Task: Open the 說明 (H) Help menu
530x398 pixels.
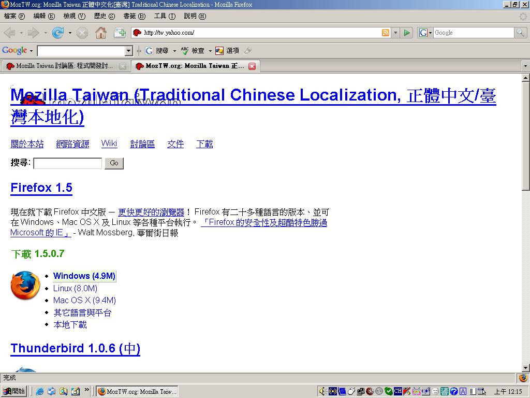Action: (x=195, y=16)
